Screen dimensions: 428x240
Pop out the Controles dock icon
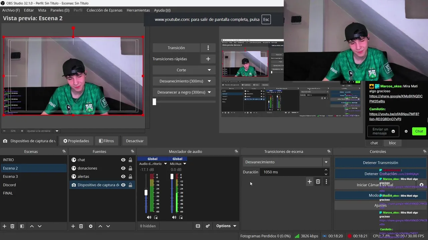(424, 151)
